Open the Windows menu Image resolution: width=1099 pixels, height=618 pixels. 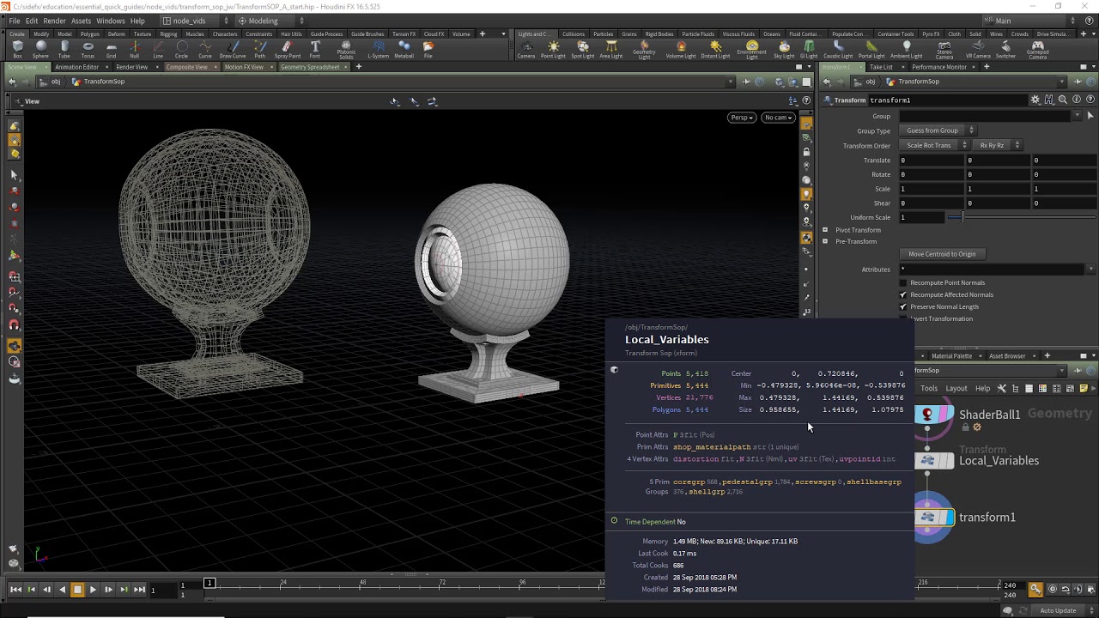(110, 21)
